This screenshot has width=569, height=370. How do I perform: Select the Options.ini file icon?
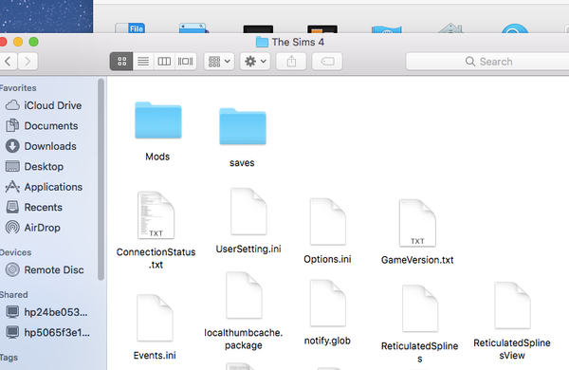click(328, 221)
